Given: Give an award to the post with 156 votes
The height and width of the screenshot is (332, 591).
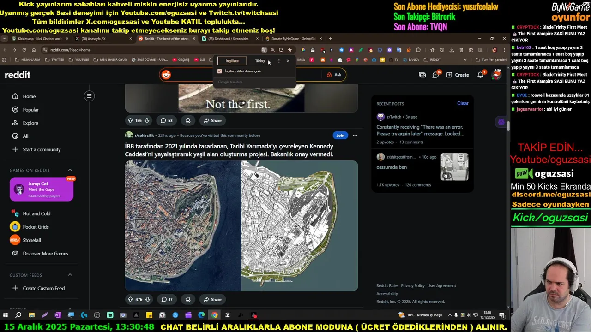Looking at the screenshot, I should [x=188, y=120].
